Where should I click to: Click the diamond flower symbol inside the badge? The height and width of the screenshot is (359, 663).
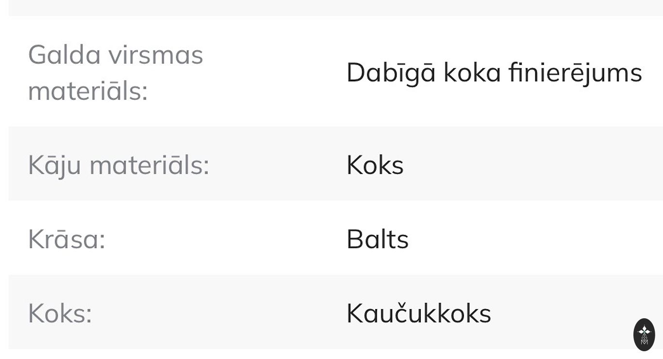tap(644, 330)
